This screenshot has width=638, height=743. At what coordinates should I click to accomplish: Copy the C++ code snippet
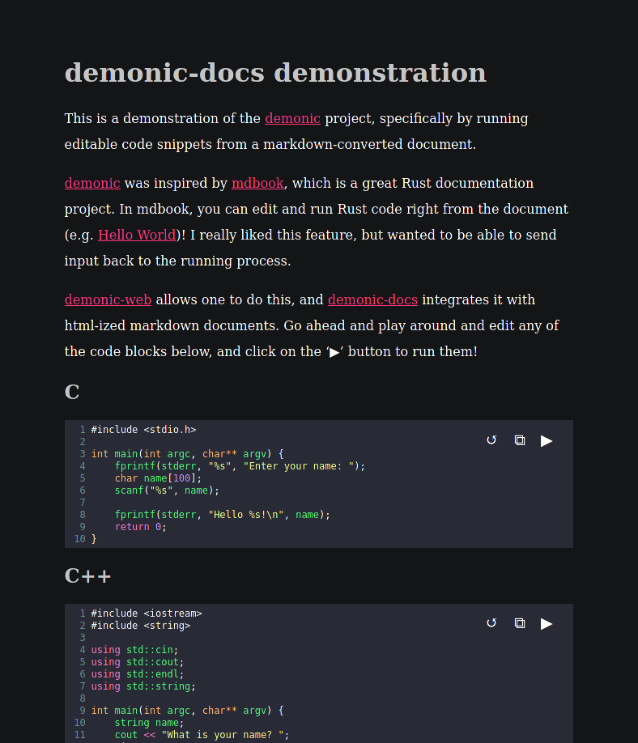(x=520, y=623)
